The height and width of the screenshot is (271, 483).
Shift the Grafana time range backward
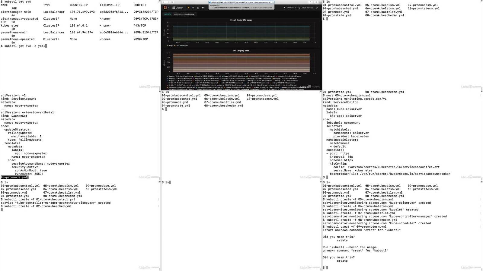pos(284,8)
